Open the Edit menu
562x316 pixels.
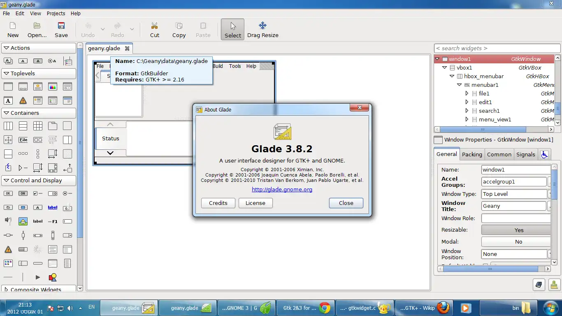[x=20, y=14]
